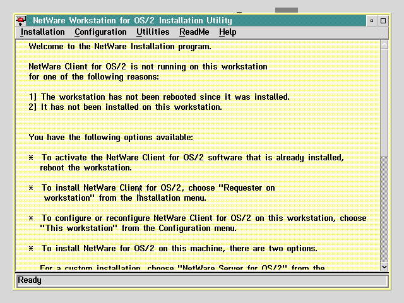Click the 'To activate the NetWare Client' line
Image resolution: width=404 pixels, height=303 pixels.
[x=186, y=158]
